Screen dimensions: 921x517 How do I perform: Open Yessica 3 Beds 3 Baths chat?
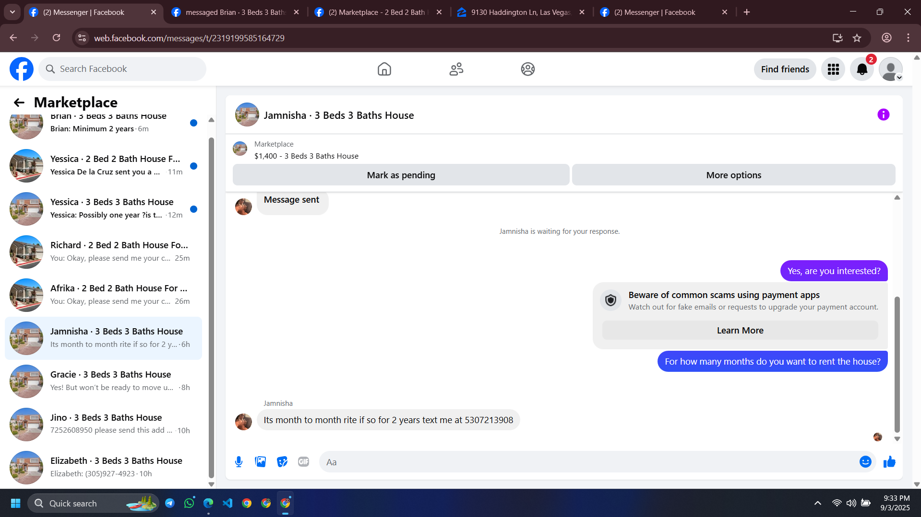coord(103,209)
